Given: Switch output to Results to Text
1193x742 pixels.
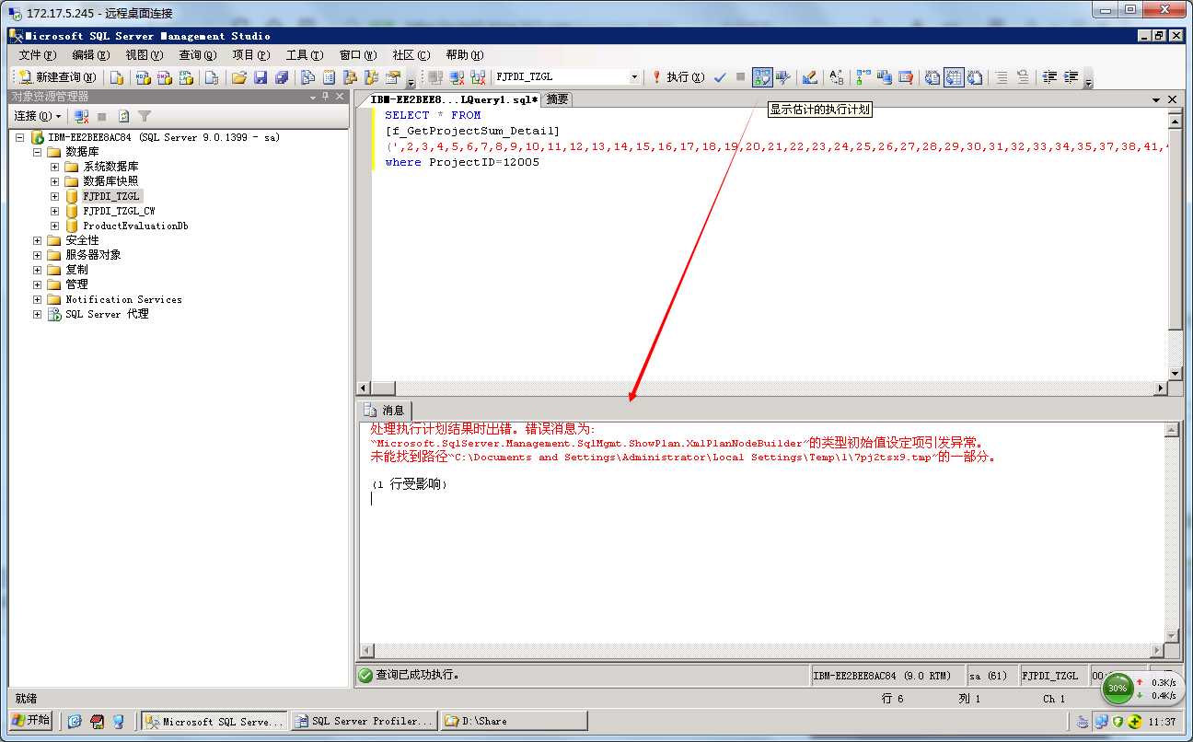Looking at the screenshot, I should [932, 77].
